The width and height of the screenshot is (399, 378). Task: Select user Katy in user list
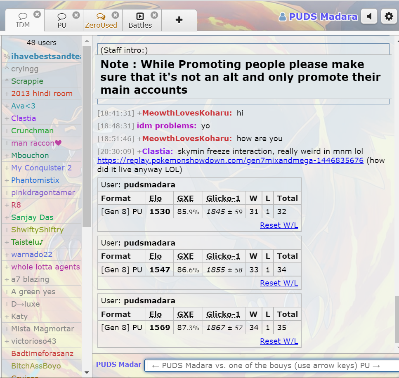pyautogui.click(x=42, y=317)
